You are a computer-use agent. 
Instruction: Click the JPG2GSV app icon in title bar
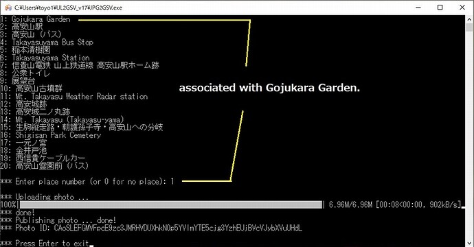(x=8, y=8)
